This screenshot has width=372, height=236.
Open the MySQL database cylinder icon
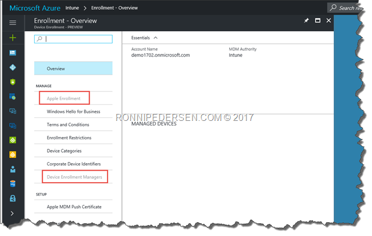click(13, 183)
